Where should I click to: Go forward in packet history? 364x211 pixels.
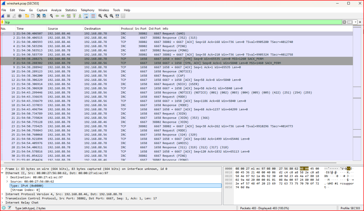pos(63,16)
